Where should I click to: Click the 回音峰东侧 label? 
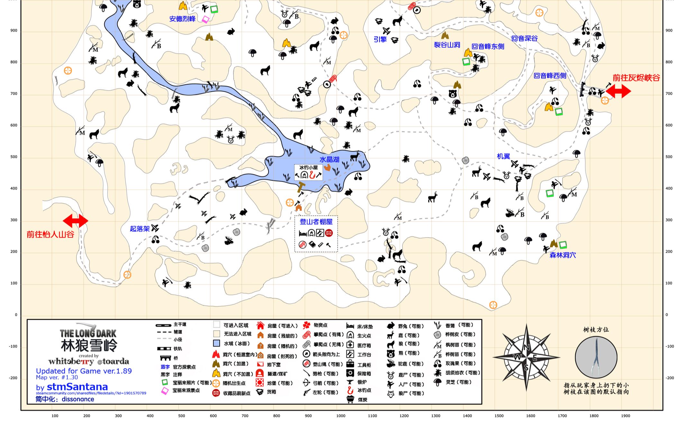[488, 46]
